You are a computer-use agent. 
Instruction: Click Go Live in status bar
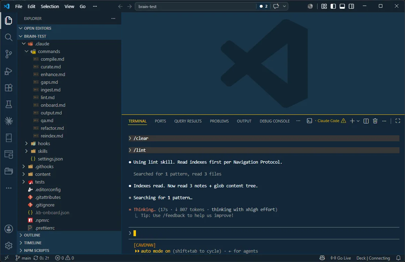point(341,258)
